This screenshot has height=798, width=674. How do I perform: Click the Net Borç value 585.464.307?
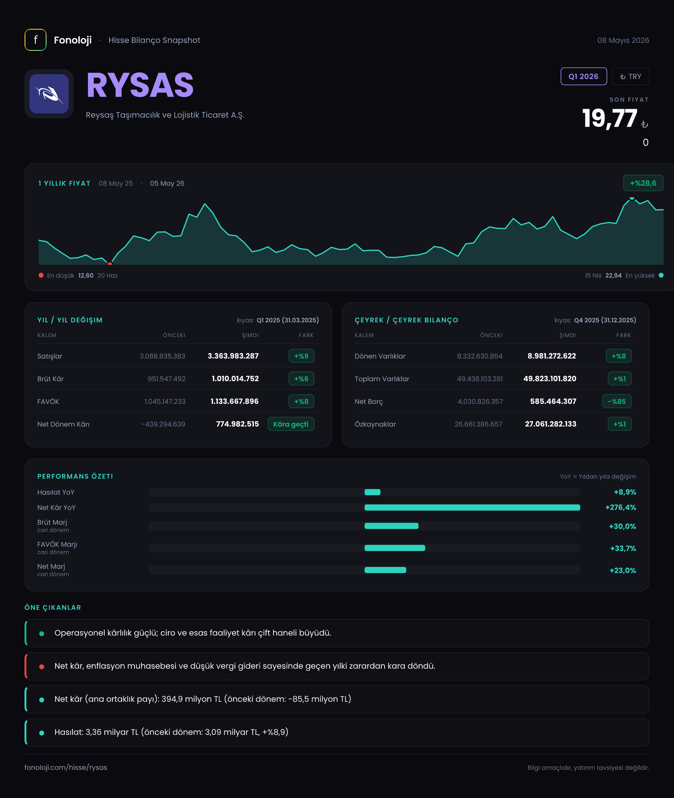(x=553, y=401)
